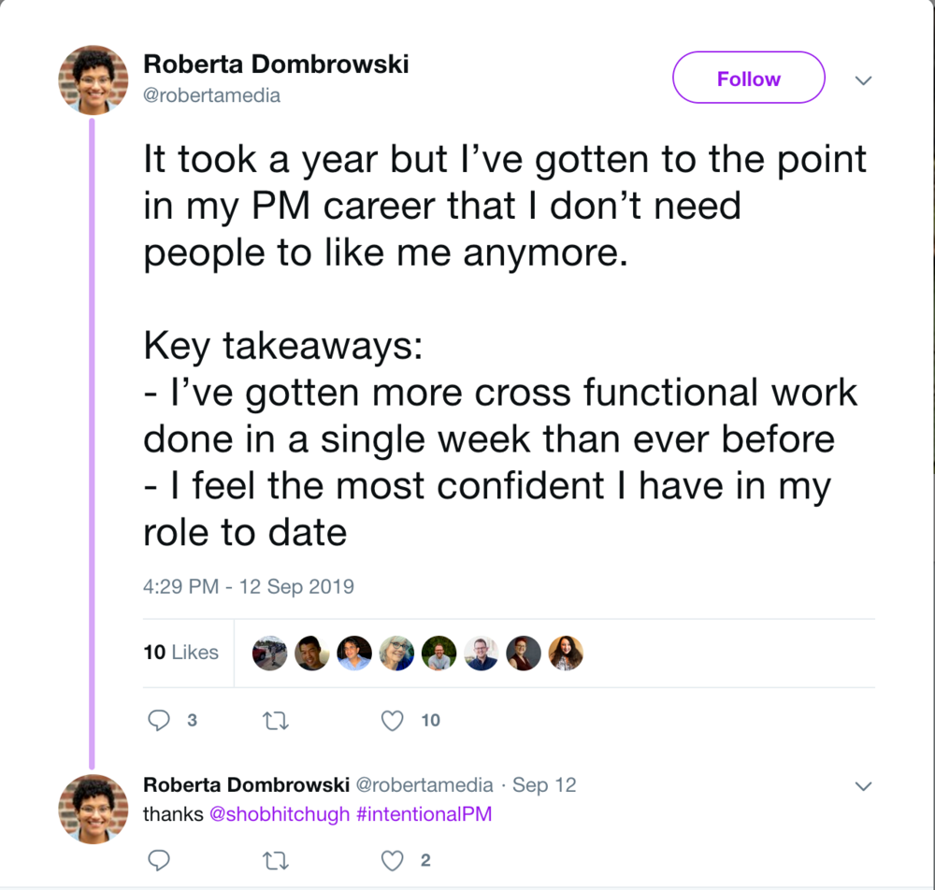View the 10 Likes list
The width and height of the screenshot is (935, 890).
point(180,653)
